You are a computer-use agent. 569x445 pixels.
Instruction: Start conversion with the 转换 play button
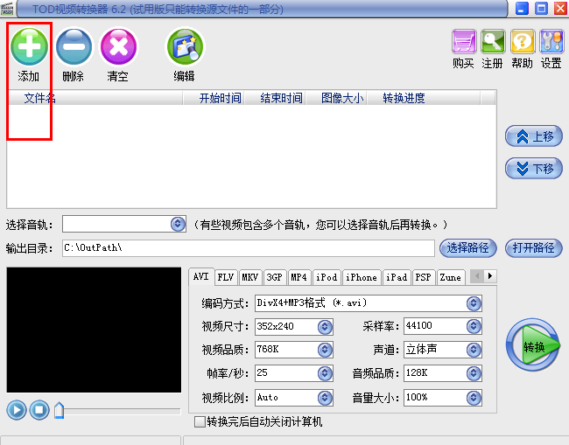pos(533,345)
